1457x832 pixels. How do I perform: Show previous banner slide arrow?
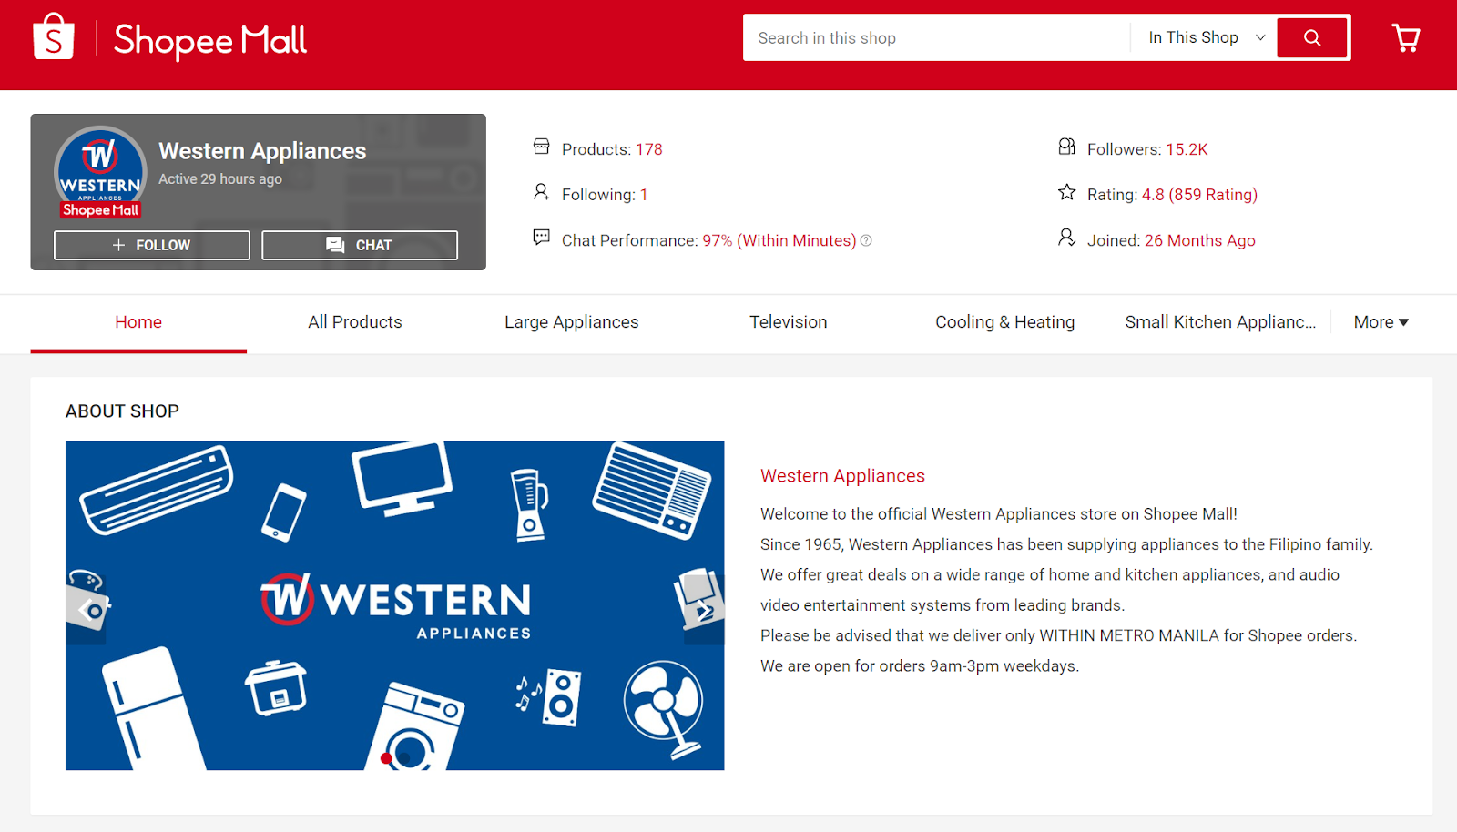(87, 609)
